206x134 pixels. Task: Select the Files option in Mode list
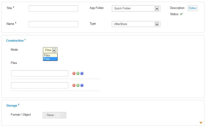(x=50, y=55)
